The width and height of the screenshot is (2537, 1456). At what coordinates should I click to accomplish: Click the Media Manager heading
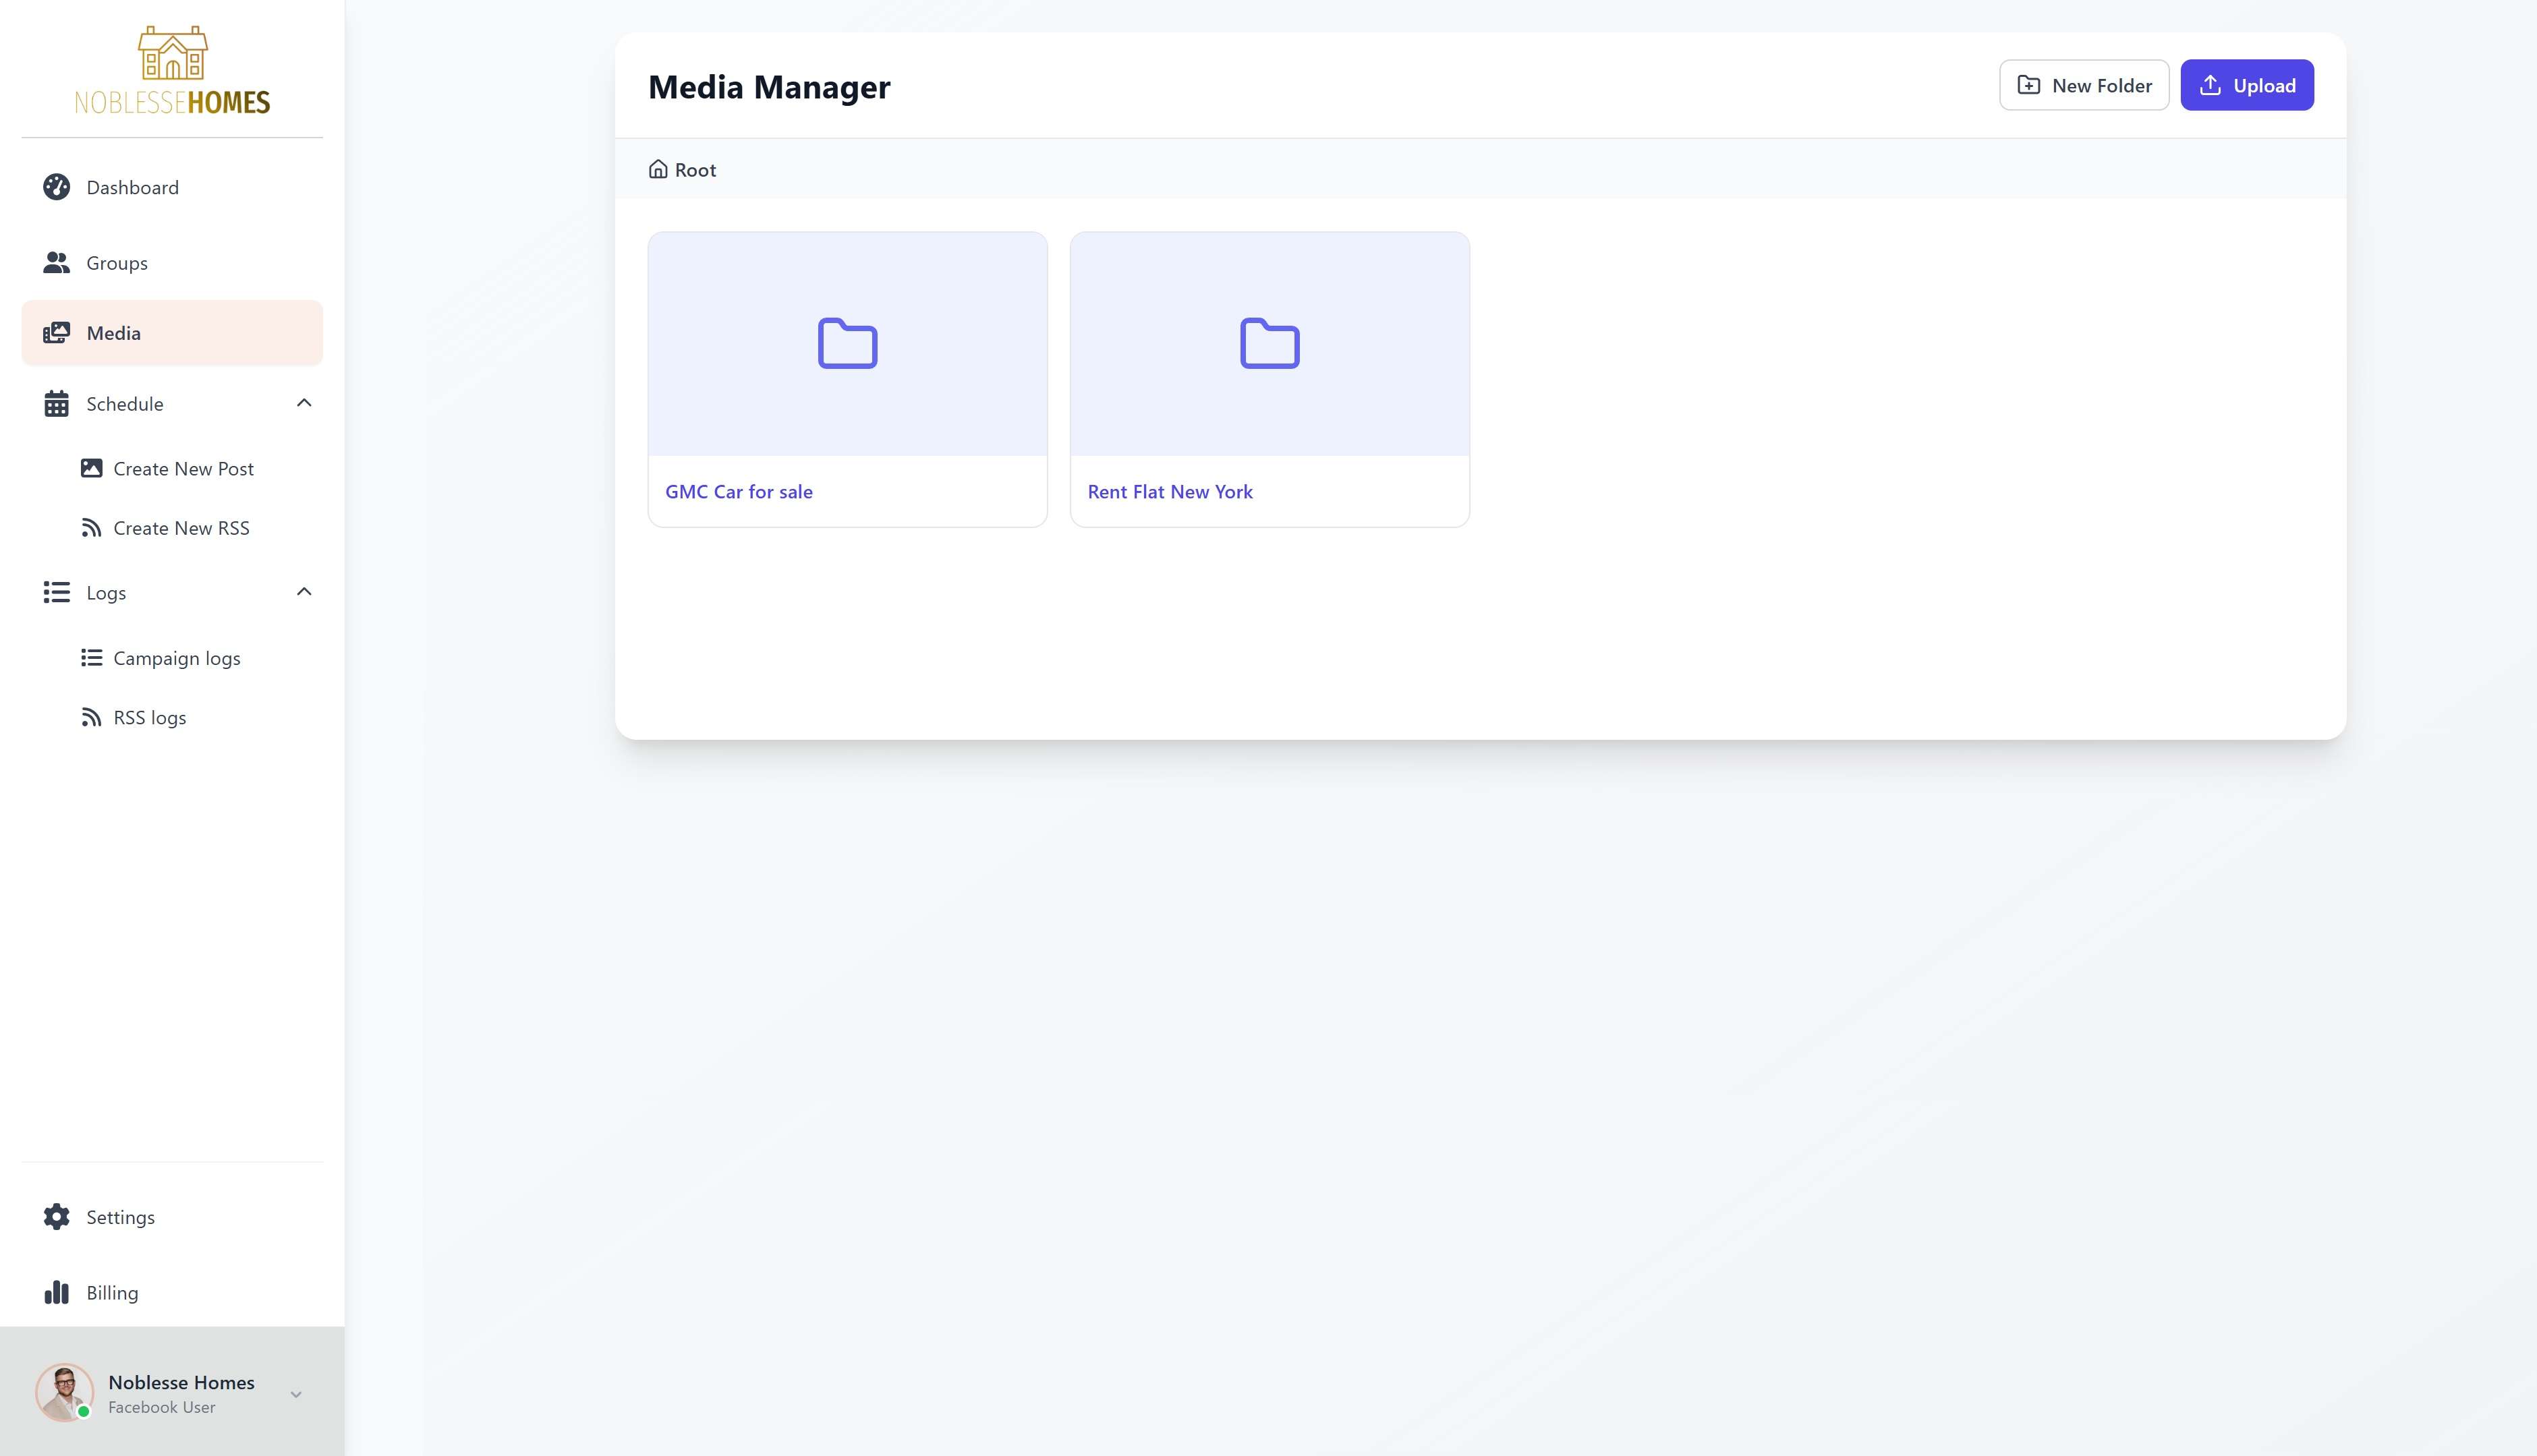pyautogui.click(x=769, y=87)
